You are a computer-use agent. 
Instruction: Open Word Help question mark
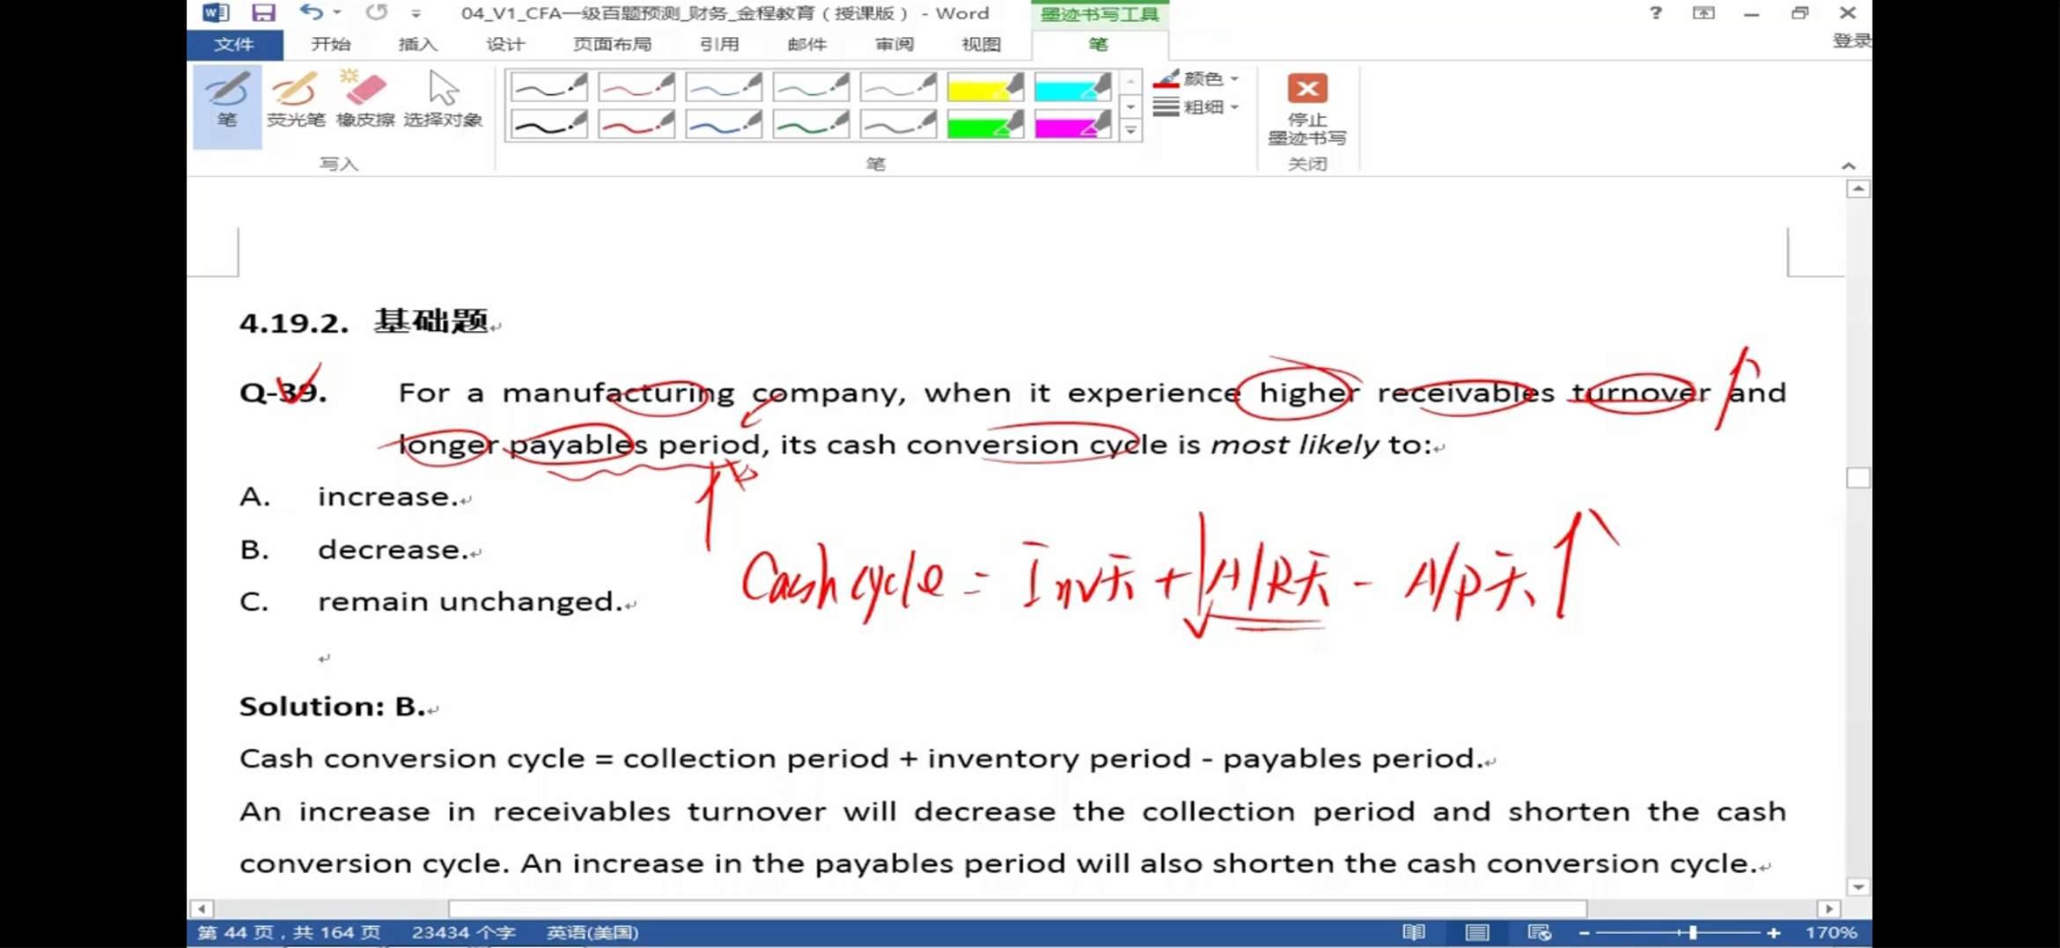[x=1655, y=12]
